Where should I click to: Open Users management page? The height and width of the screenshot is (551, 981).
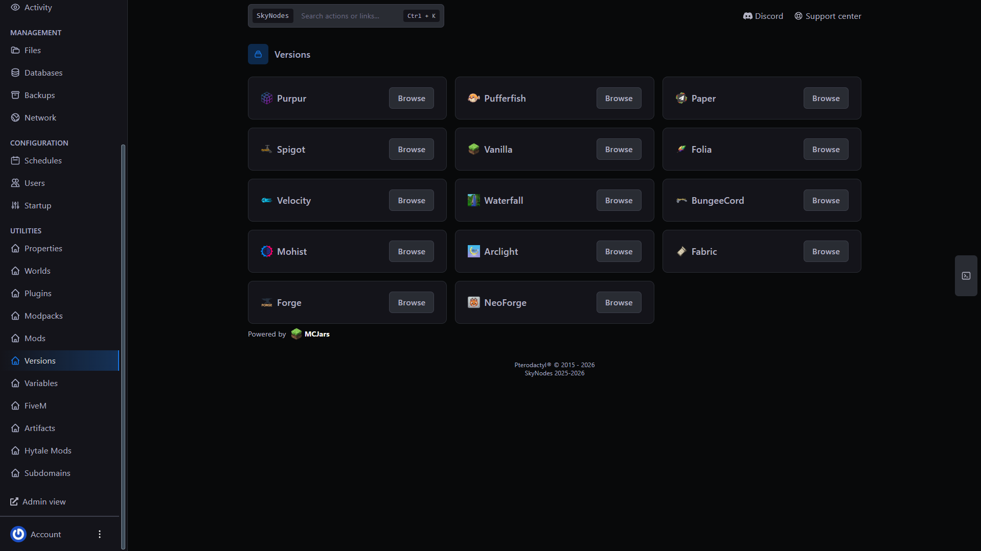(59, 183)
